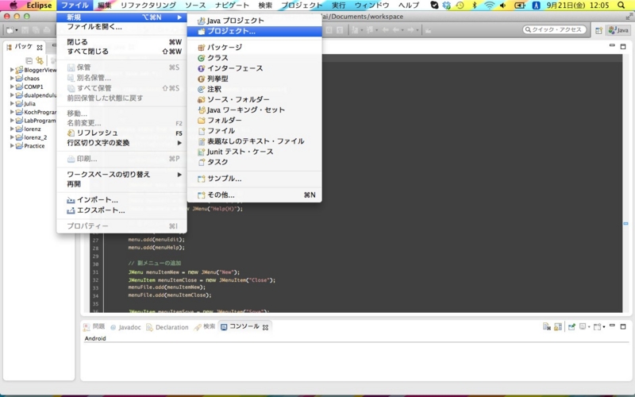Switch to the Declaration tab
This screenshot has height=397, width=635.
[167, 327]
